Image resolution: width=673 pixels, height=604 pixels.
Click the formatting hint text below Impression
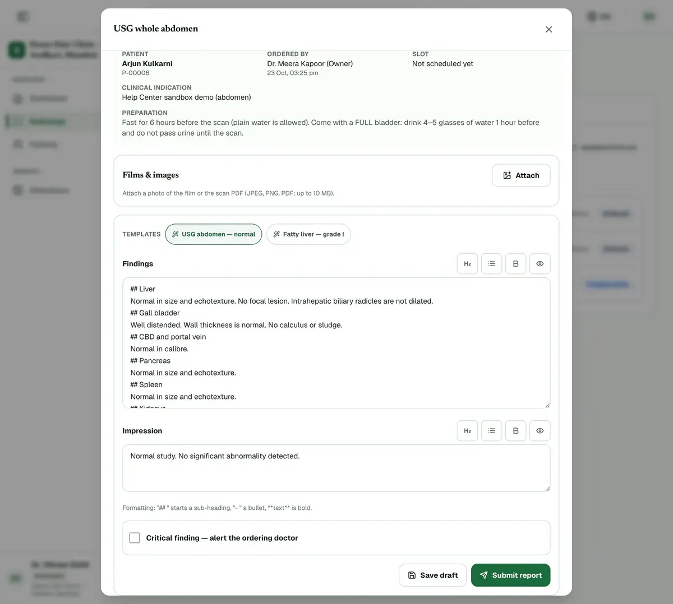coord(217,508)
